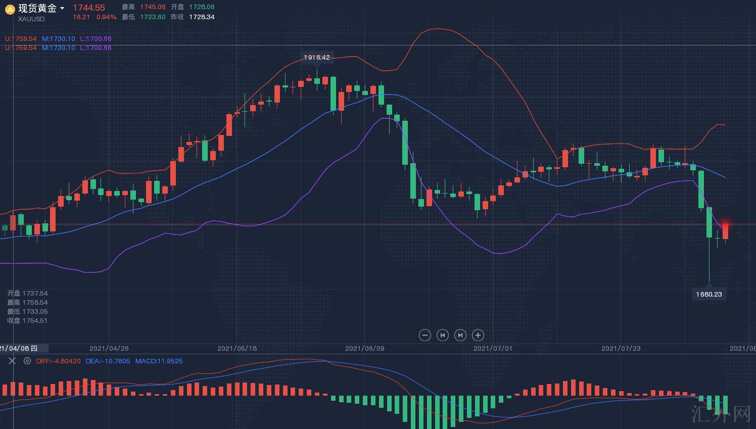Click the 1916.42 high price marker
Image resolution: width=756 pixels, height=429 pixels.
pyautogui.click(x=317, y=58)
